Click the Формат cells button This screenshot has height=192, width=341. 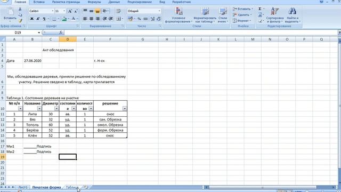pyautogui.click(x=241, y=21)
